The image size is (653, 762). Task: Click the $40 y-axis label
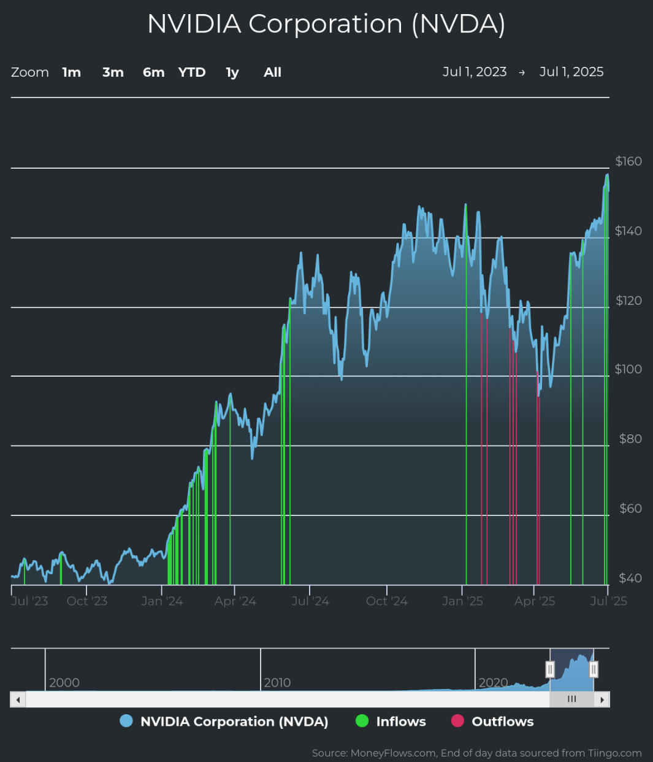[x=630, y=578]
